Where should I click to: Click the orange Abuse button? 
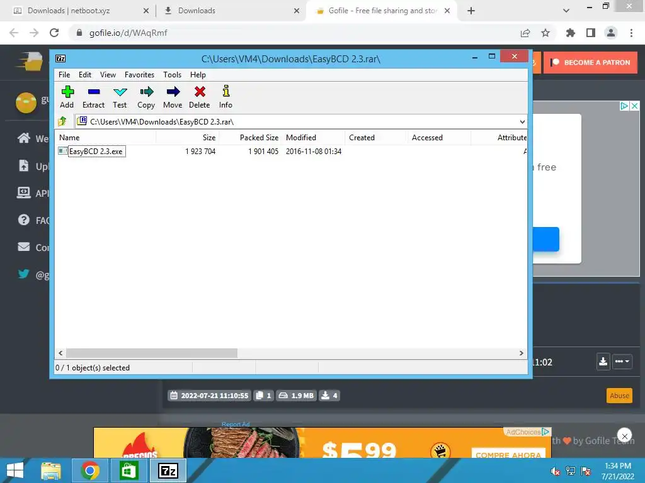[x=619, y=396]
